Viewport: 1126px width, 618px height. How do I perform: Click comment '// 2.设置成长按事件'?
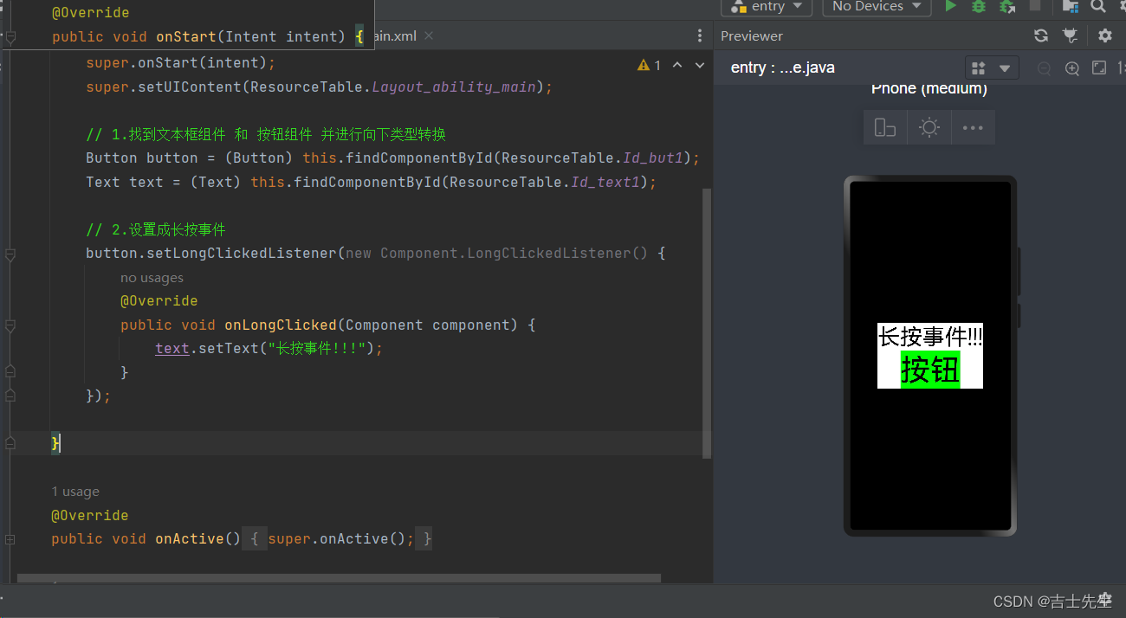[156, 229]
